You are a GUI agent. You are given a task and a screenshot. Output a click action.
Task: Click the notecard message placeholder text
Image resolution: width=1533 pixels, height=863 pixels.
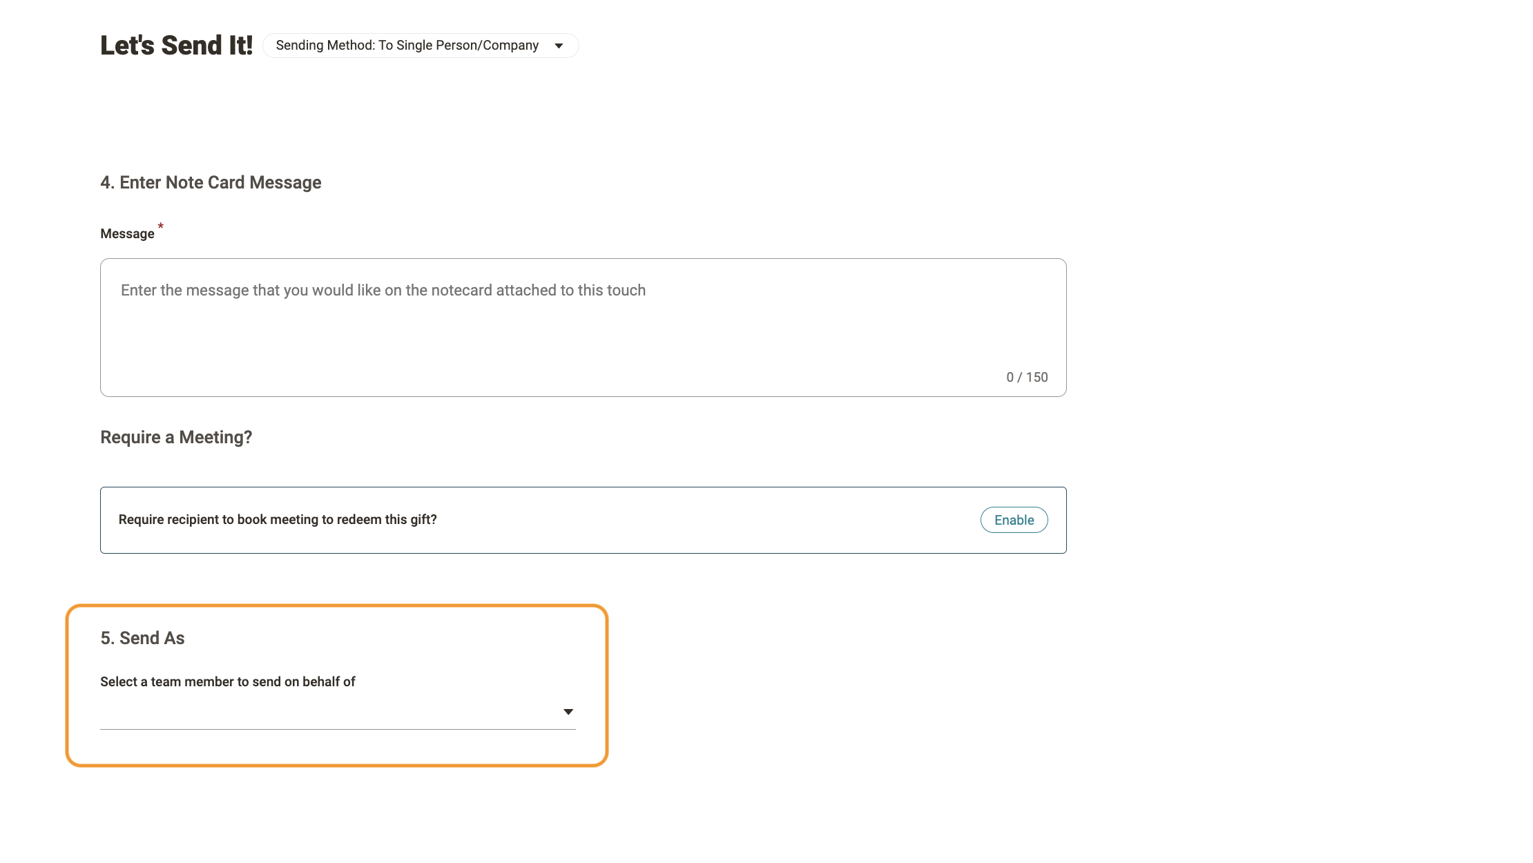click(x=383, y=291)
